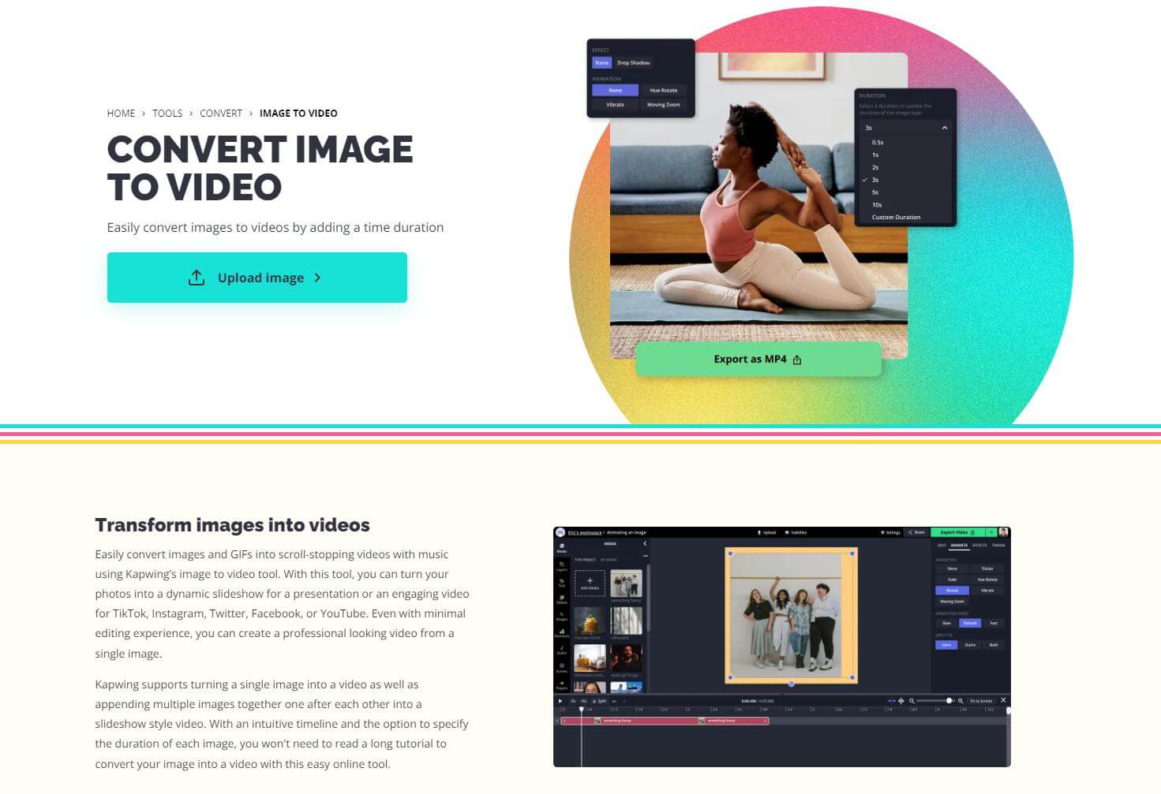Viewport: 1161px width, 794px height.
Task: Click the Add Media plus tile
Action: pyautogui.click(x=590, y=583)
